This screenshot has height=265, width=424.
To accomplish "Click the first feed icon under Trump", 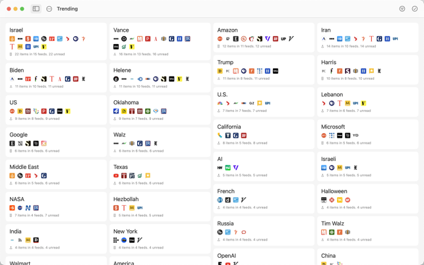I will (220, 71).
